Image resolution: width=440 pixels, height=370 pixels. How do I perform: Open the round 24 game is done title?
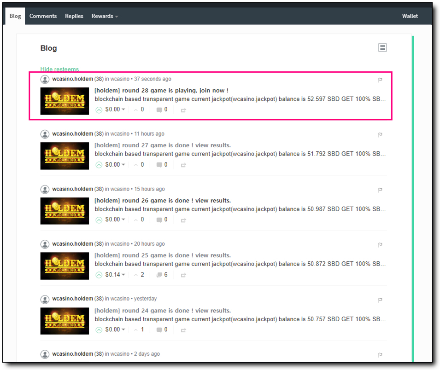click(x=163, y=311)
